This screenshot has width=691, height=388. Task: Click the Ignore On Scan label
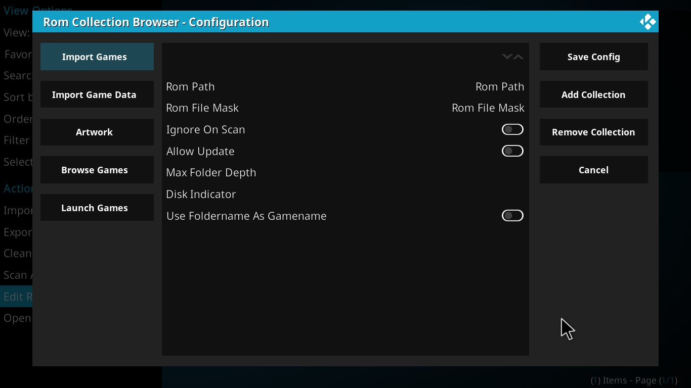[x=205, y=129]
